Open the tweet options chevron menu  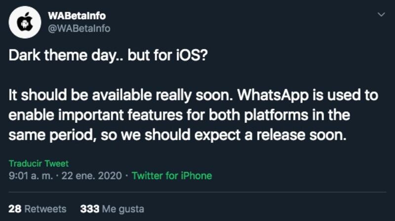(381, 16)
